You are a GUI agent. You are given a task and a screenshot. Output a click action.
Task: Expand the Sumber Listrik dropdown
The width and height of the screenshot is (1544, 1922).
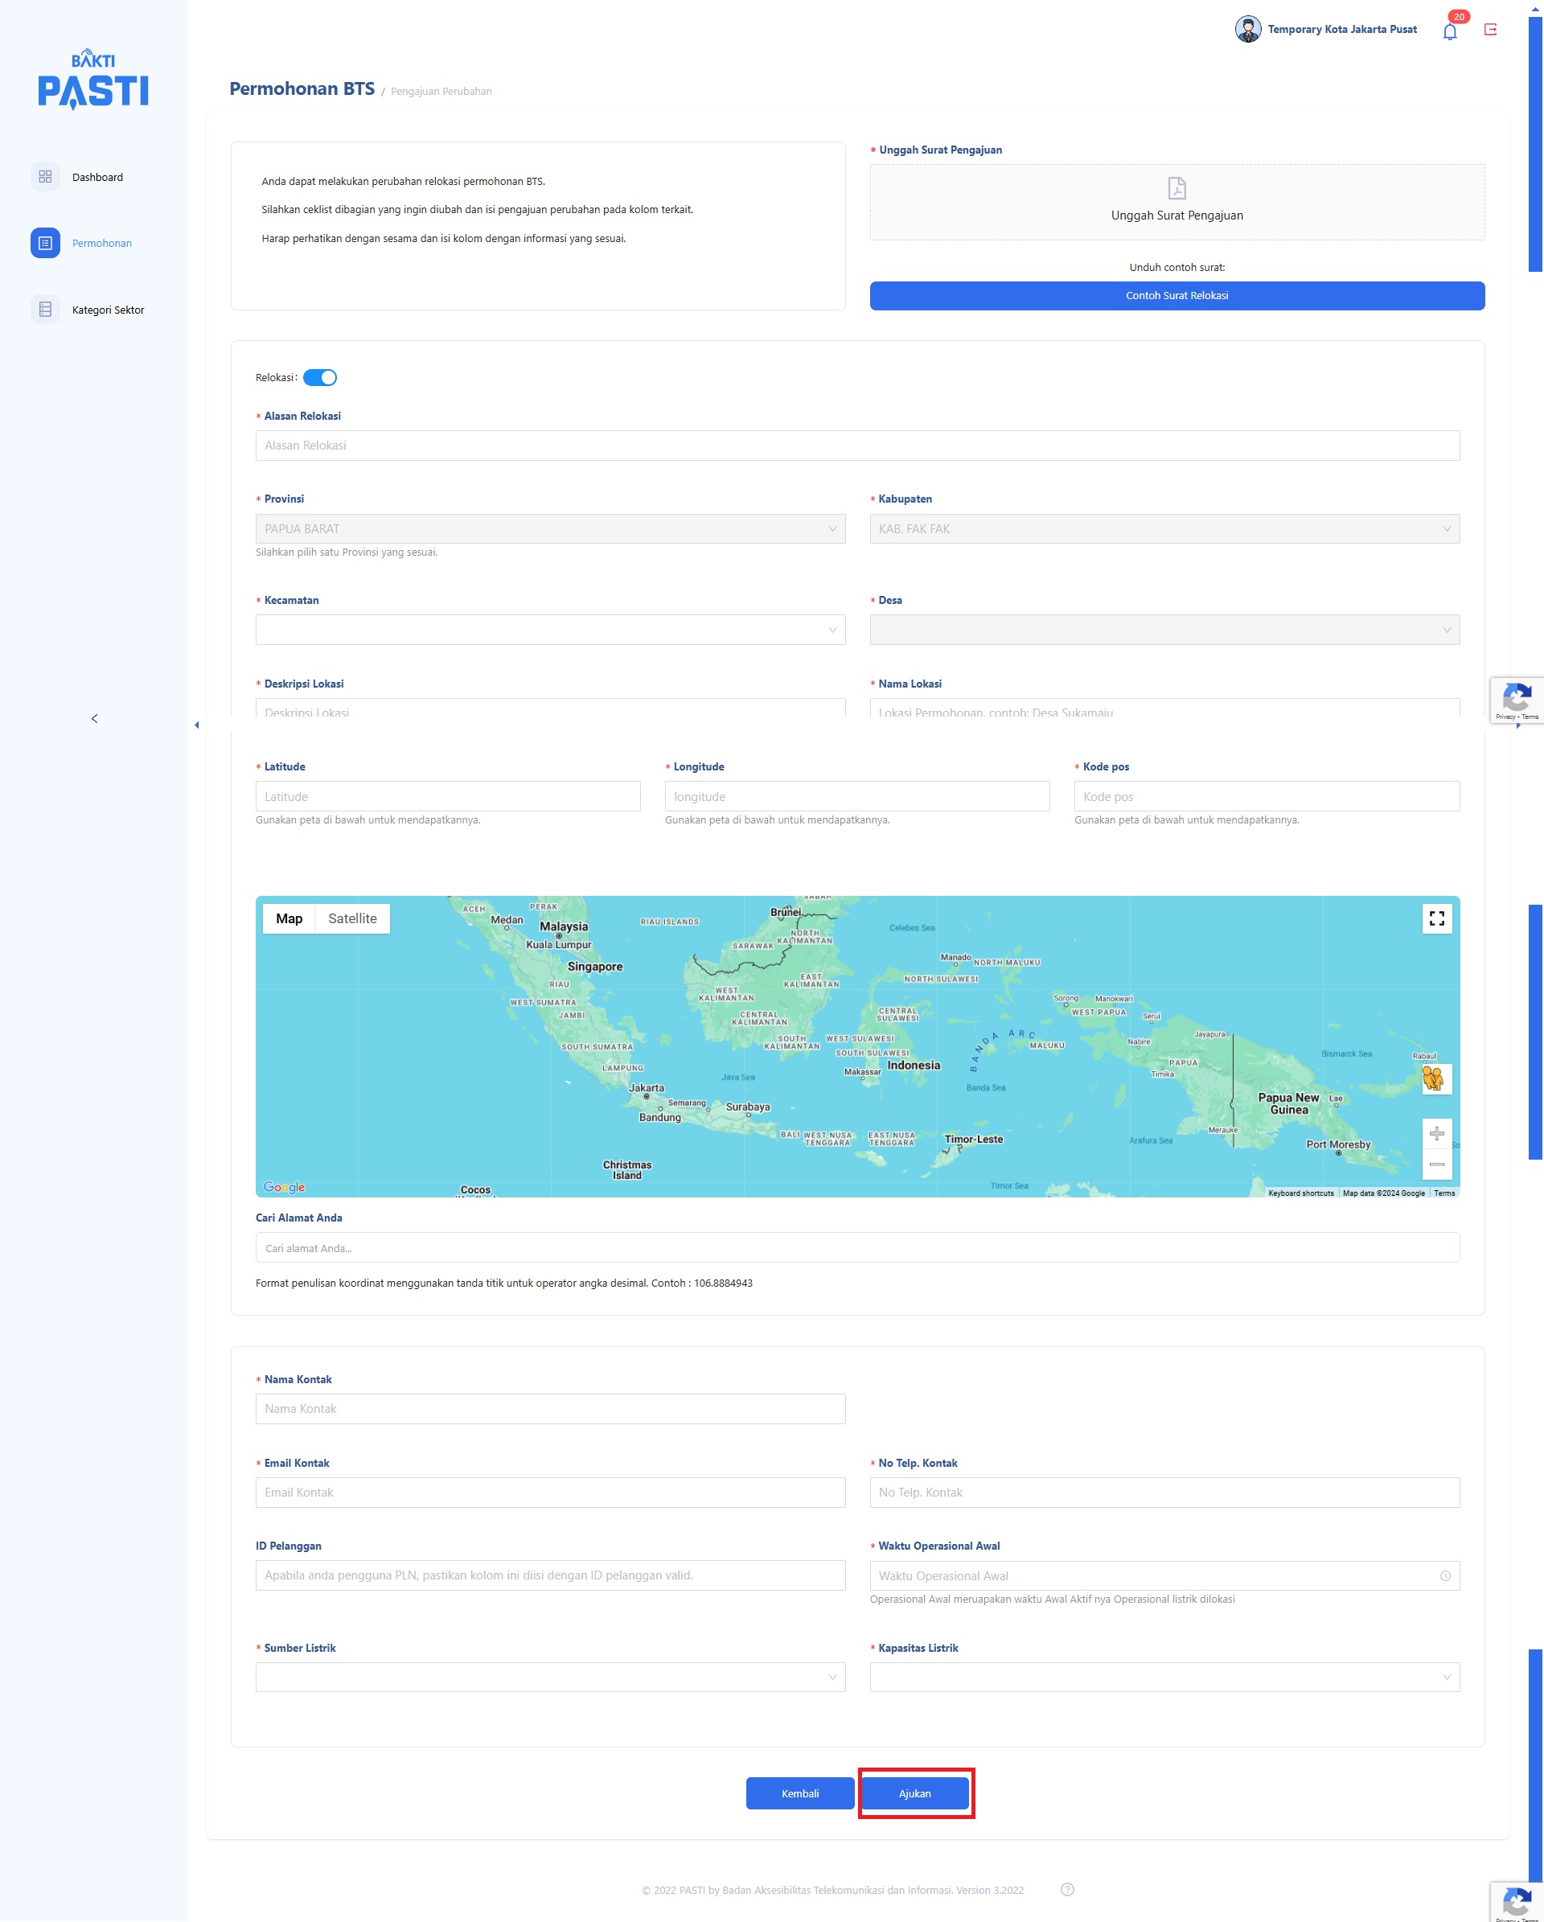pos(550,1677)
